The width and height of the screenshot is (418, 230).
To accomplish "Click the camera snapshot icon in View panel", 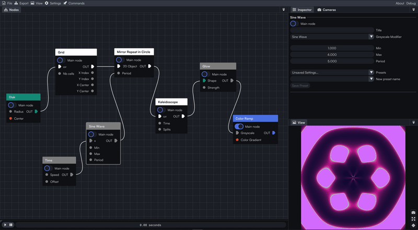I will [413, 212].
